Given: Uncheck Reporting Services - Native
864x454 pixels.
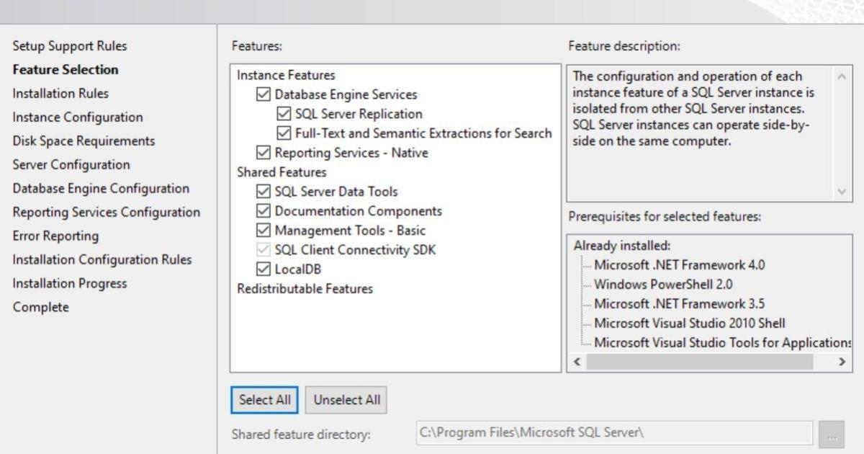Looking at the screenshot, I should pyautogui.click(x=264, y=153).
